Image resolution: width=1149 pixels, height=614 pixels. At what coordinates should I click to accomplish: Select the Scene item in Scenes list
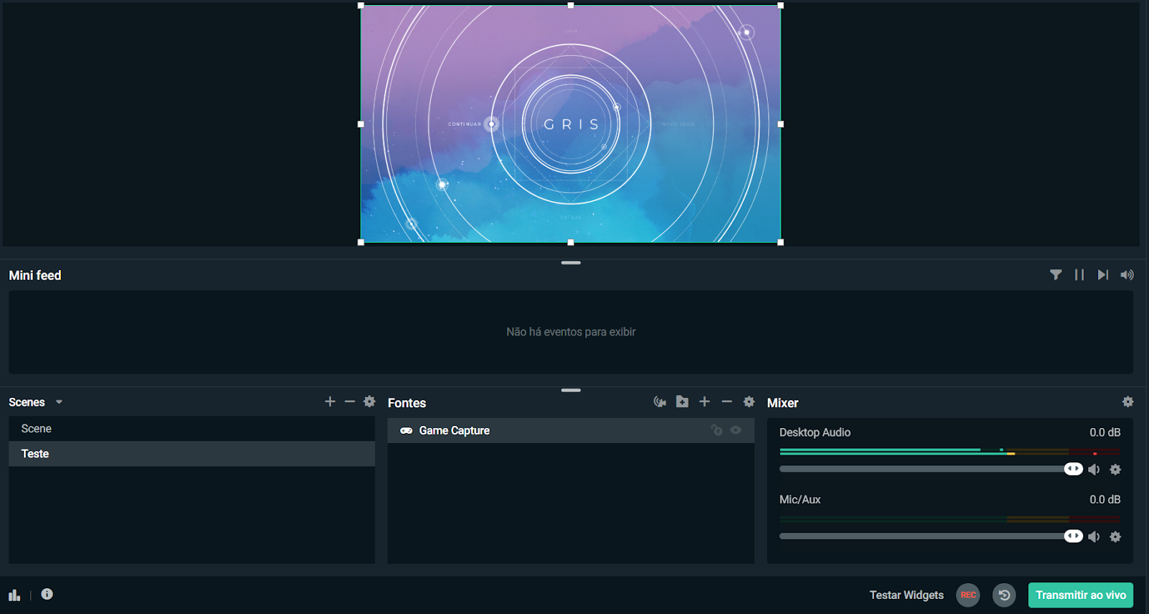(x=192, y=429)
